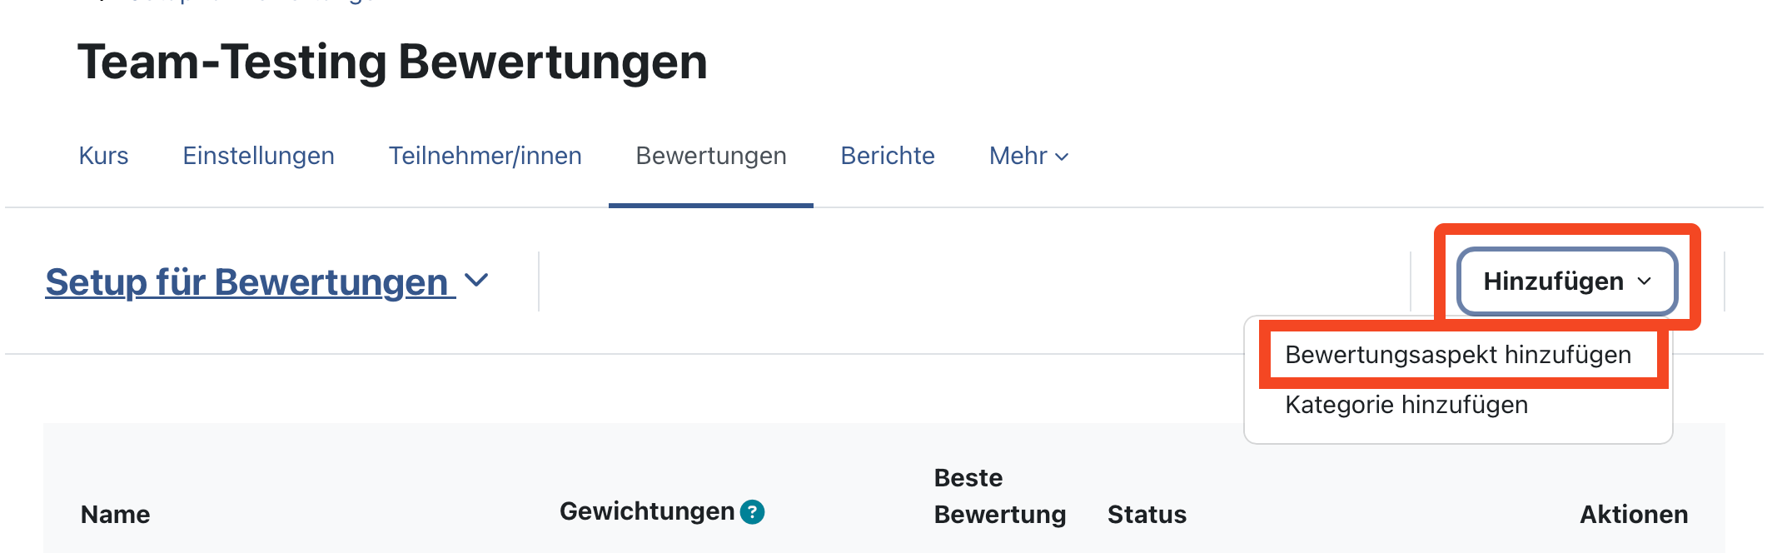Click the Beste Bewertung column header
The width and height of the screenshot is (1767, 553).
click(x=999, y=496)
